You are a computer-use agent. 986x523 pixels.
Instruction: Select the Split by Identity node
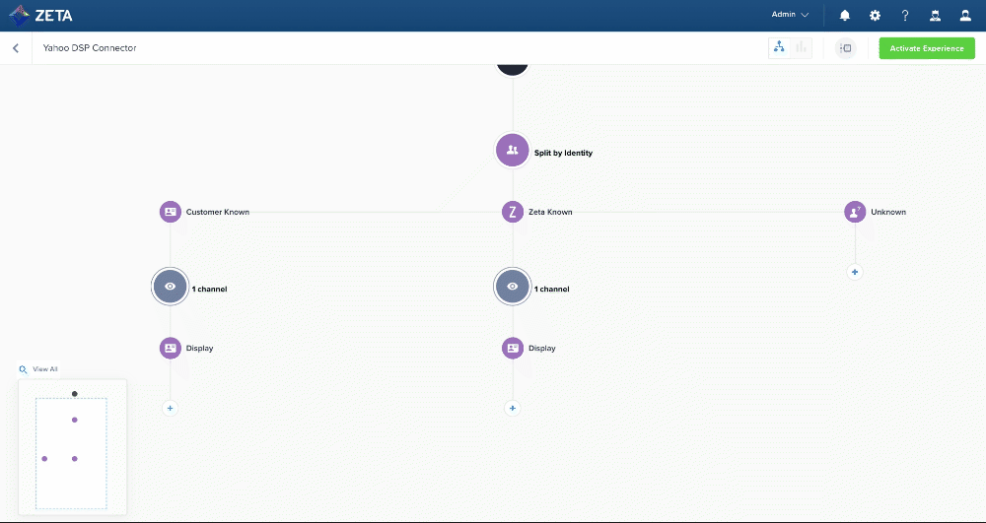pyautogui.click(x=512, y=151)
